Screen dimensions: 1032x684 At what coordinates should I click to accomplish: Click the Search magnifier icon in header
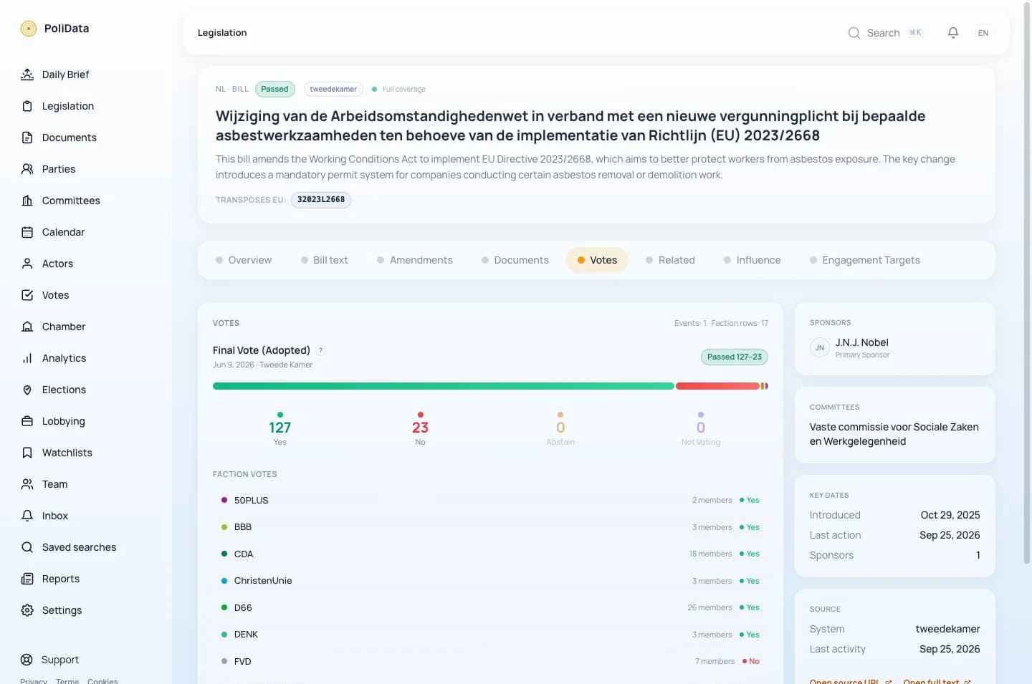(854, 33)
